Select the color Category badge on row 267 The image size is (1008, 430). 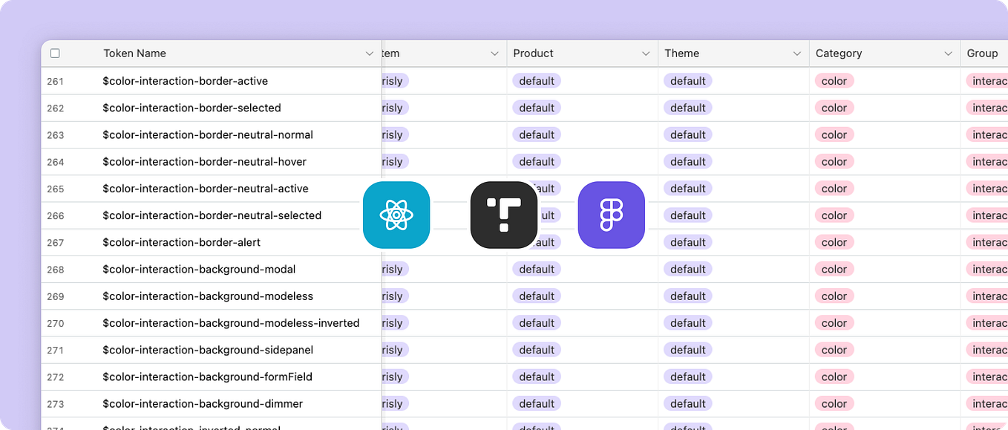(x=834, y=242)
